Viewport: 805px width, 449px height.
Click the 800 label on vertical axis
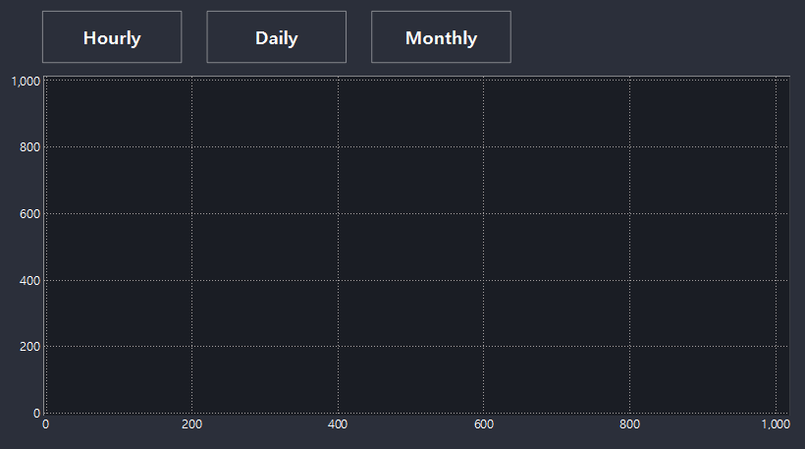(29, 147)
